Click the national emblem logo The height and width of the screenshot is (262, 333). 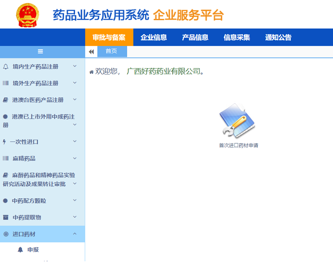pos(28,15)
